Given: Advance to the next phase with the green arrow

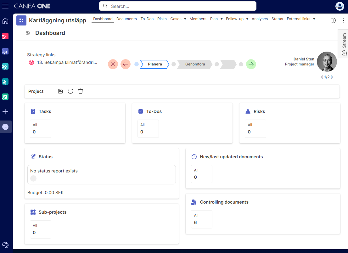Looking at the screenshot, I should pyautogui.click(x=251, y=64).
